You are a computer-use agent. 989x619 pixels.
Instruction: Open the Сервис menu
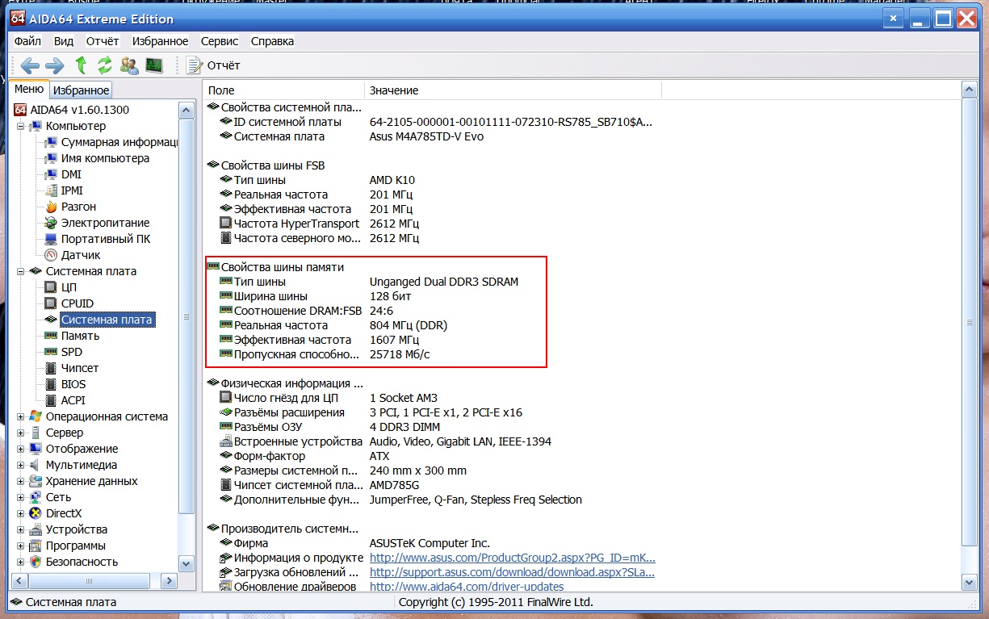tap(220, 41)
